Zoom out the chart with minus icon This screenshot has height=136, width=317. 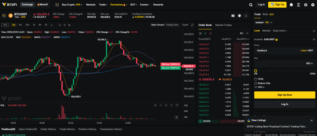tap(161, 105)
